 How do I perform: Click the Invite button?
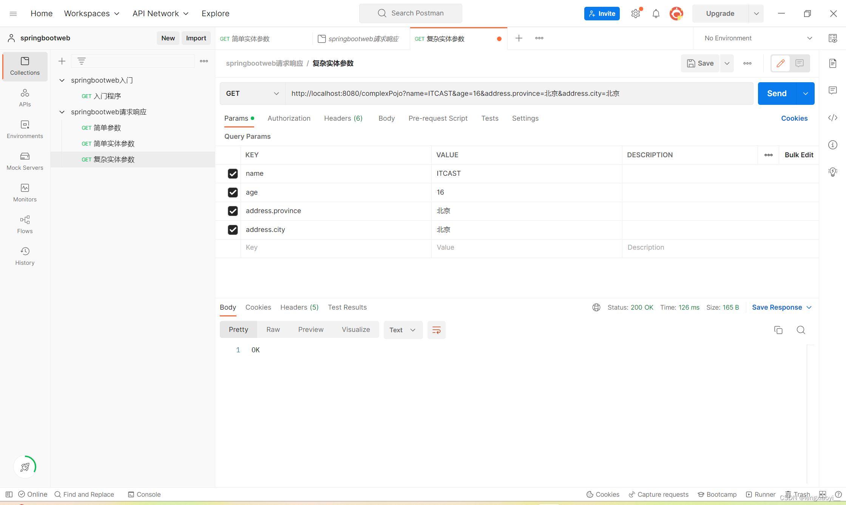[x=602, y=14]
